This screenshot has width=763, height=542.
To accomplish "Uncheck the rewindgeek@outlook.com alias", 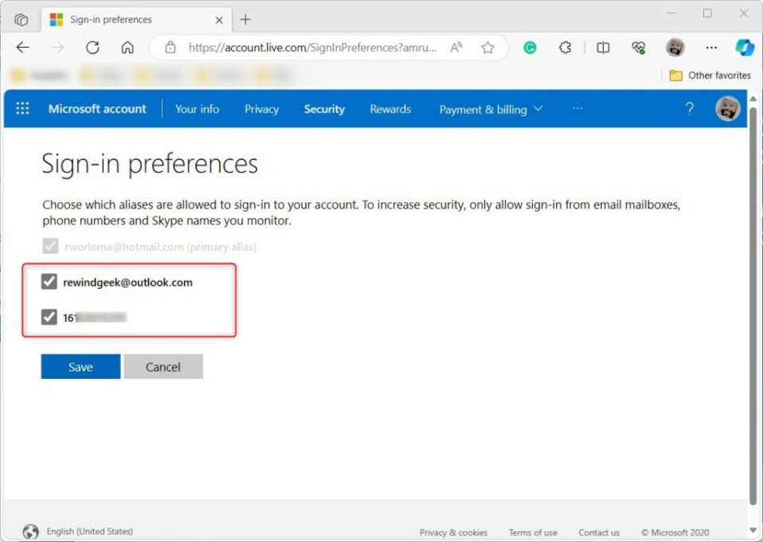I will (x=49, y=282).
